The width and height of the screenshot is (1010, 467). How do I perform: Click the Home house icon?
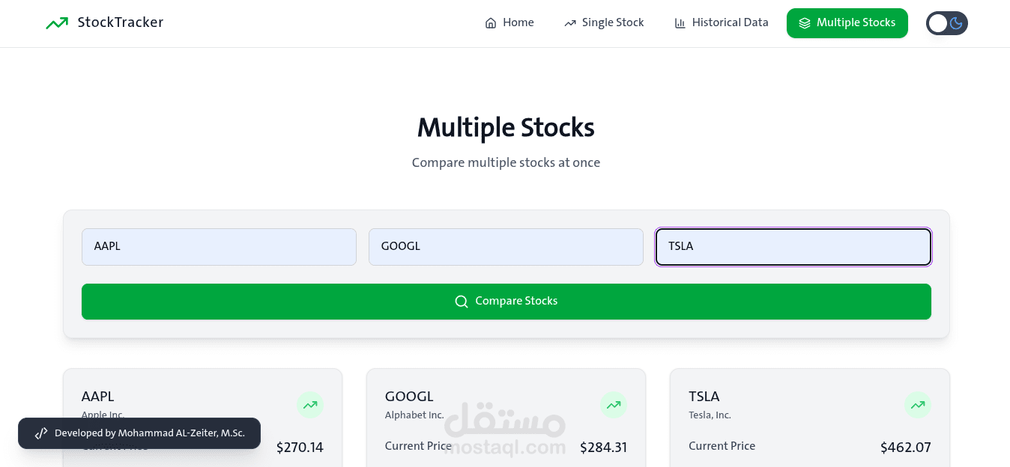pos(491,23)
